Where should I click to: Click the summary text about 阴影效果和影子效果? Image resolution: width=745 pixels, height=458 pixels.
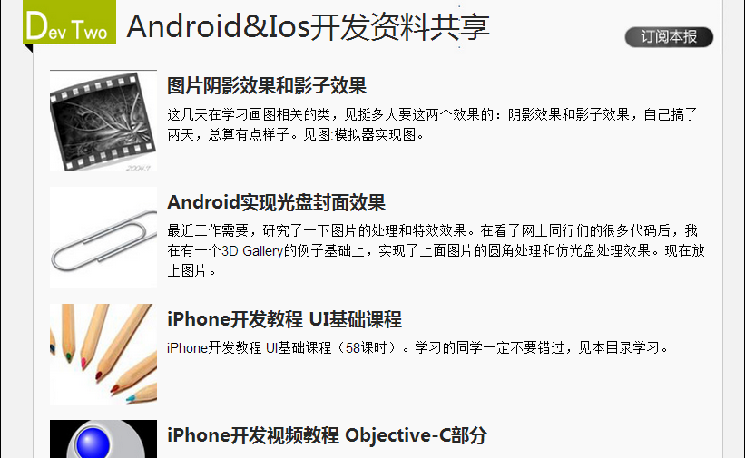click(x=432, y=124)
